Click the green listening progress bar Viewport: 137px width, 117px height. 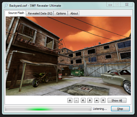pyautogui.click(x=48, y=109)
